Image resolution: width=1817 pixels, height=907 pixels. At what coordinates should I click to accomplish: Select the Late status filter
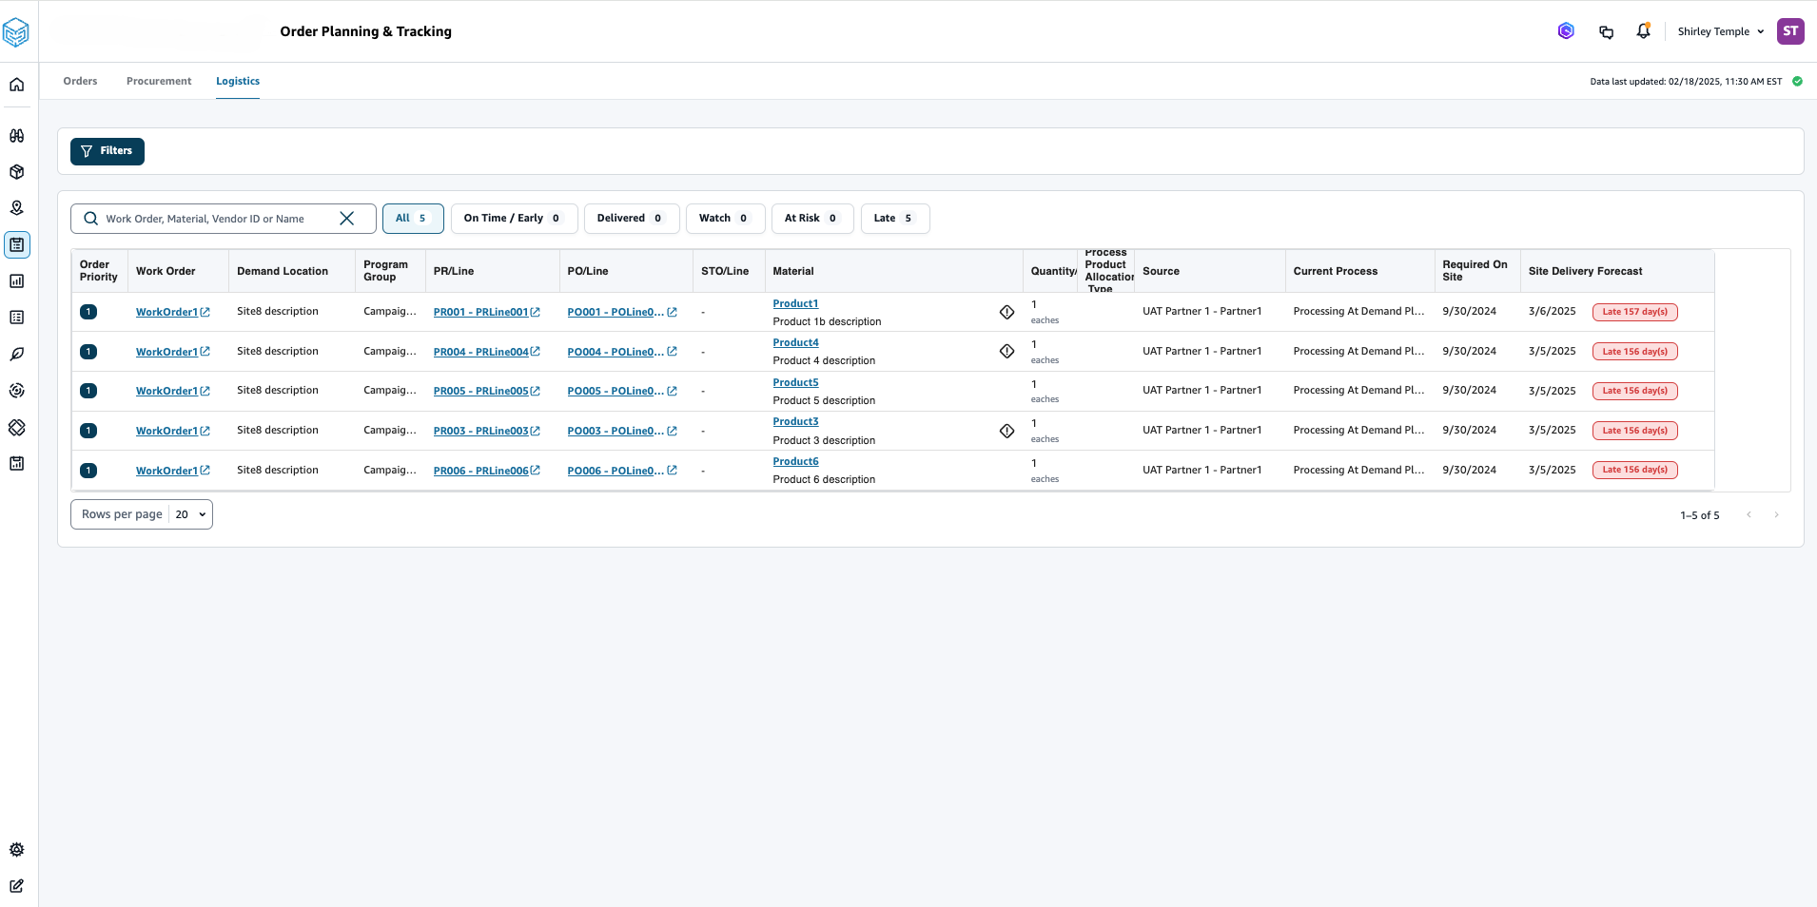(894, 219)
